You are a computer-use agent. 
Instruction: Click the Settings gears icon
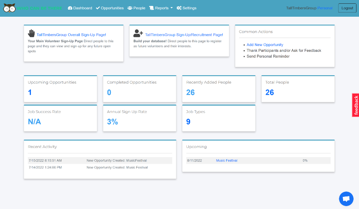tap(179, 8)
